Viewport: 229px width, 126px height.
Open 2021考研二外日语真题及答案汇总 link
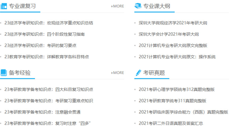[171, 123]
